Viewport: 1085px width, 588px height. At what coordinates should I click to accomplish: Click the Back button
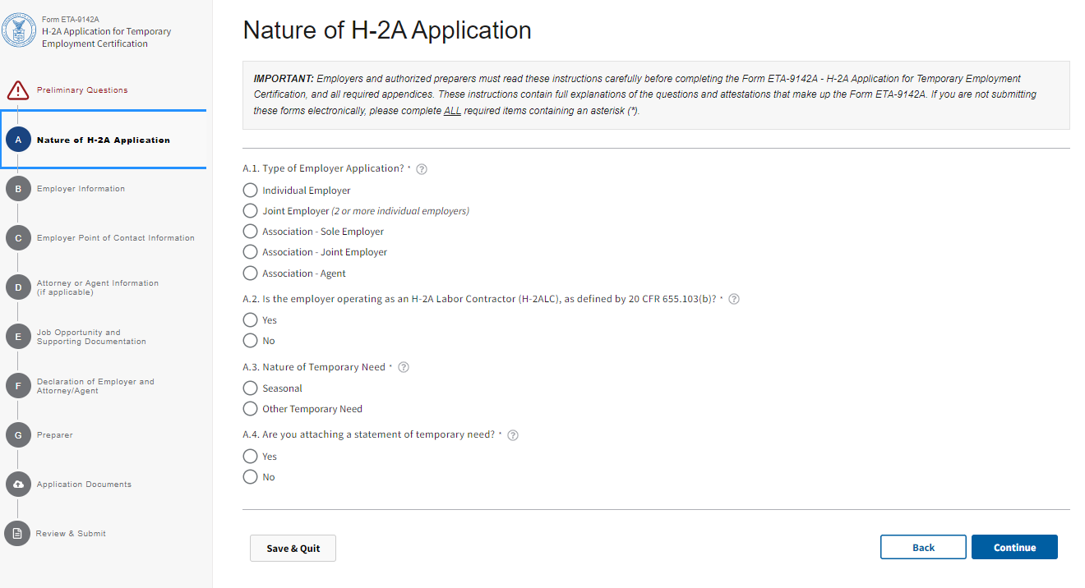coord(923,548)
